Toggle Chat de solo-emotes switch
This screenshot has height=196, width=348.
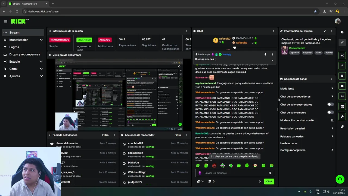[x=330, y=112]
